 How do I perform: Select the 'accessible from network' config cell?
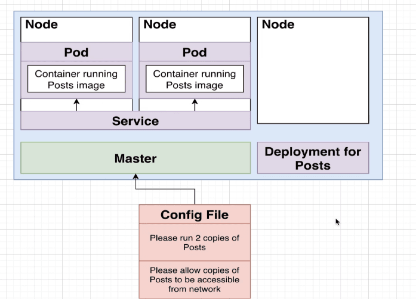coord(195,279)
